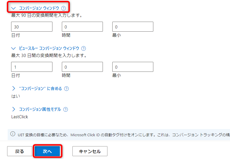
Task: Click the コンバージョン ウィンドウ heading text
Action: pos(39,8)
